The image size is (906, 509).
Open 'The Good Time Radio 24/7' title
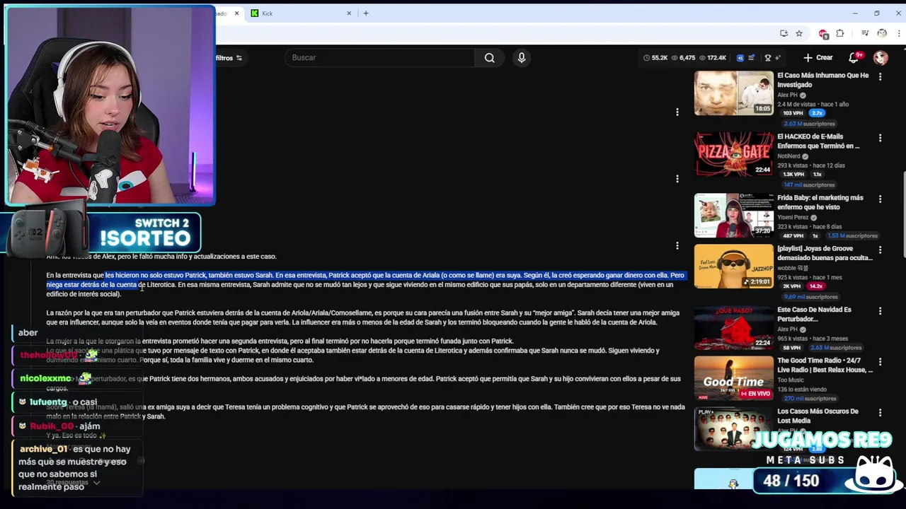pos(825,365)
